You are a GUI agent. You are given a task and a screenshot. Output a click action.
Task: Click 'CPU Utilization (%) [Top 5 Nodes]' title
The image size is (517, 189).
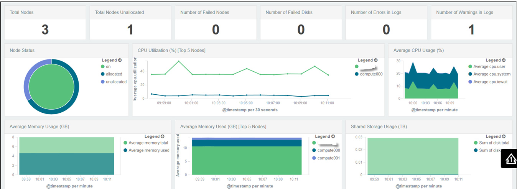[x=171, y=50]
